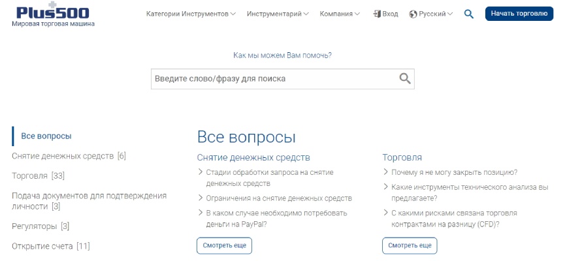Open question Почему я не могу закрыть позицию?
The image size is (565, 261).
pos(455,172)
